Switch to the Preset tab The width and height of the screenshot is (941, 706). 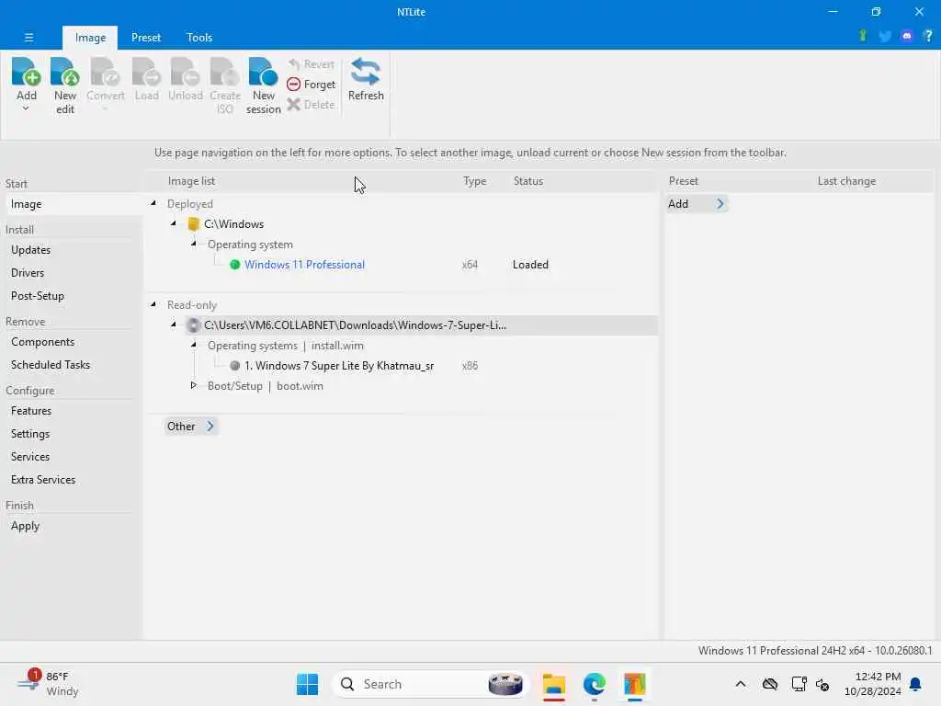tap(146, 37)
